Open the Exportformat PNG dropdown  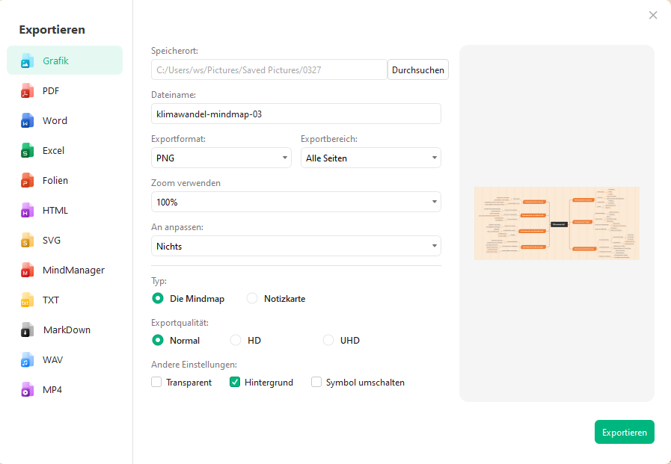coord(221,158)
